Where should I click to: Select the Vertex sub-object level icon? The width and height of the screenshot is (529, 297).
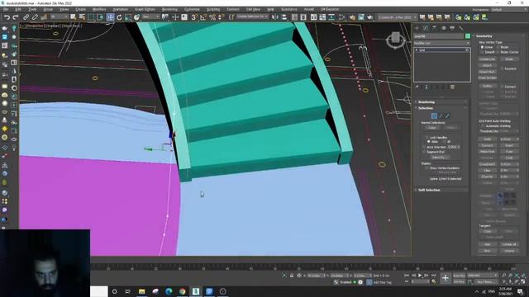pos(434,115)
